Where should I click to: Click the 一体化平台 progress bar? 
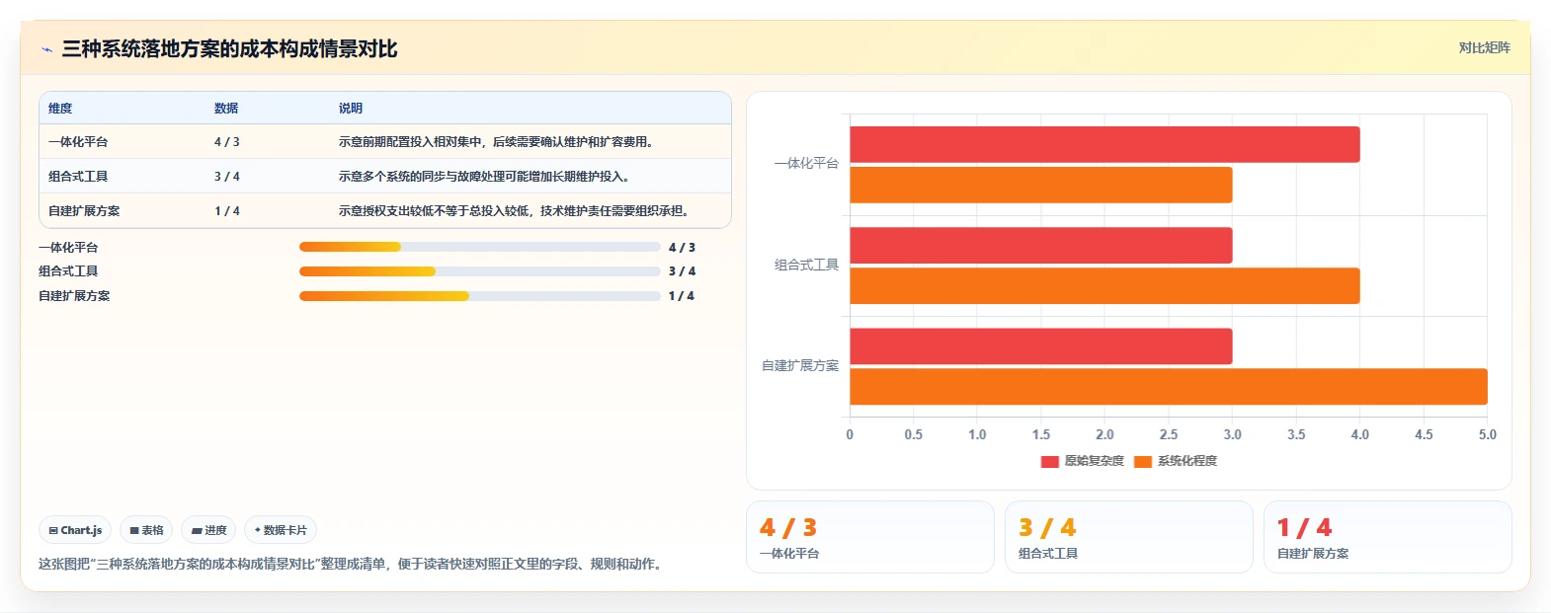(x=480, y=247)
